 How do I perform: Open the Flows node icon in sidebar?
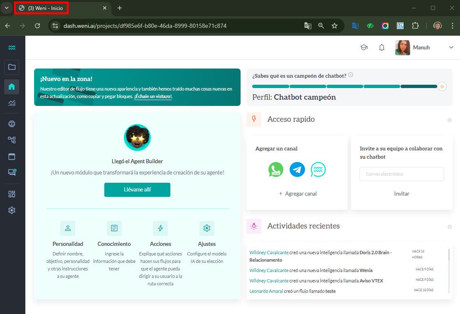12,140
